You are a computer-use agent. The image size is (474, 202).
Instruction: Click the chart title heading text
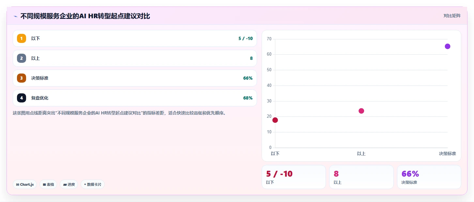85,16
